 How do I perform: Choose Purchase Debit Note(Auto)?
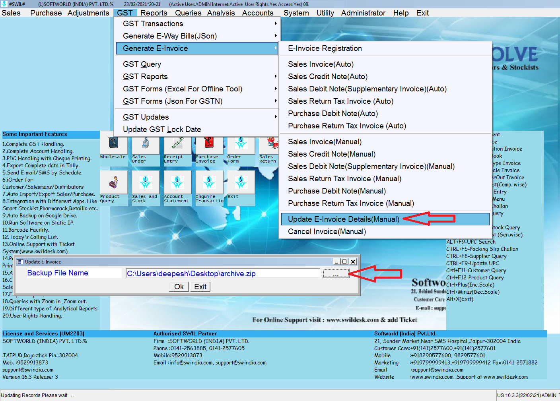(x=385, y=114)
